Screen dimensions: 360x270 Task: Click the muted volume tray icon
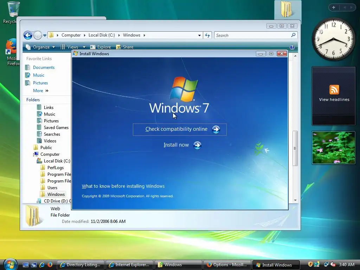(x=333, y=264)
